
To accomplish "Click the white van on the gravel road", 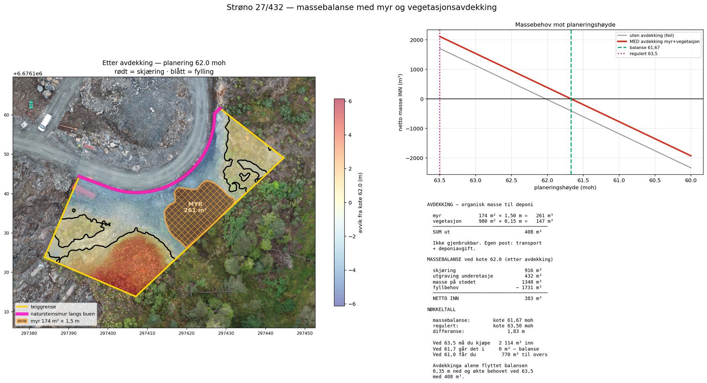I will (x=45, y=122).
